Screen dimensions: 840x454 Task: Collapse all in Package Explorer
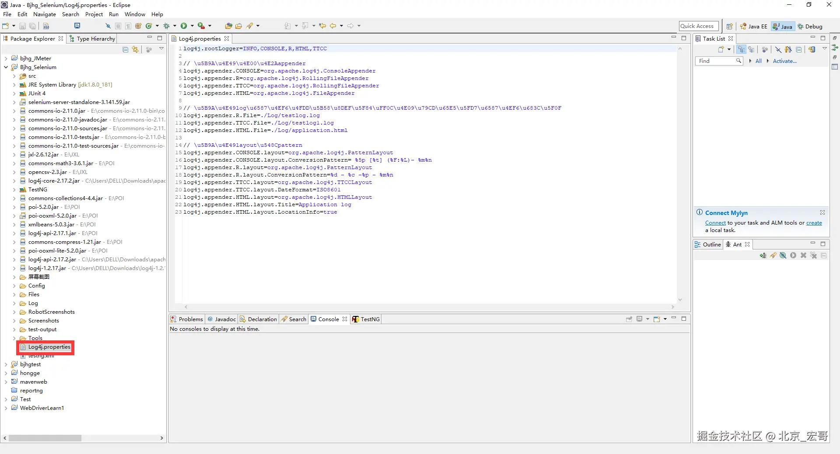126,49
